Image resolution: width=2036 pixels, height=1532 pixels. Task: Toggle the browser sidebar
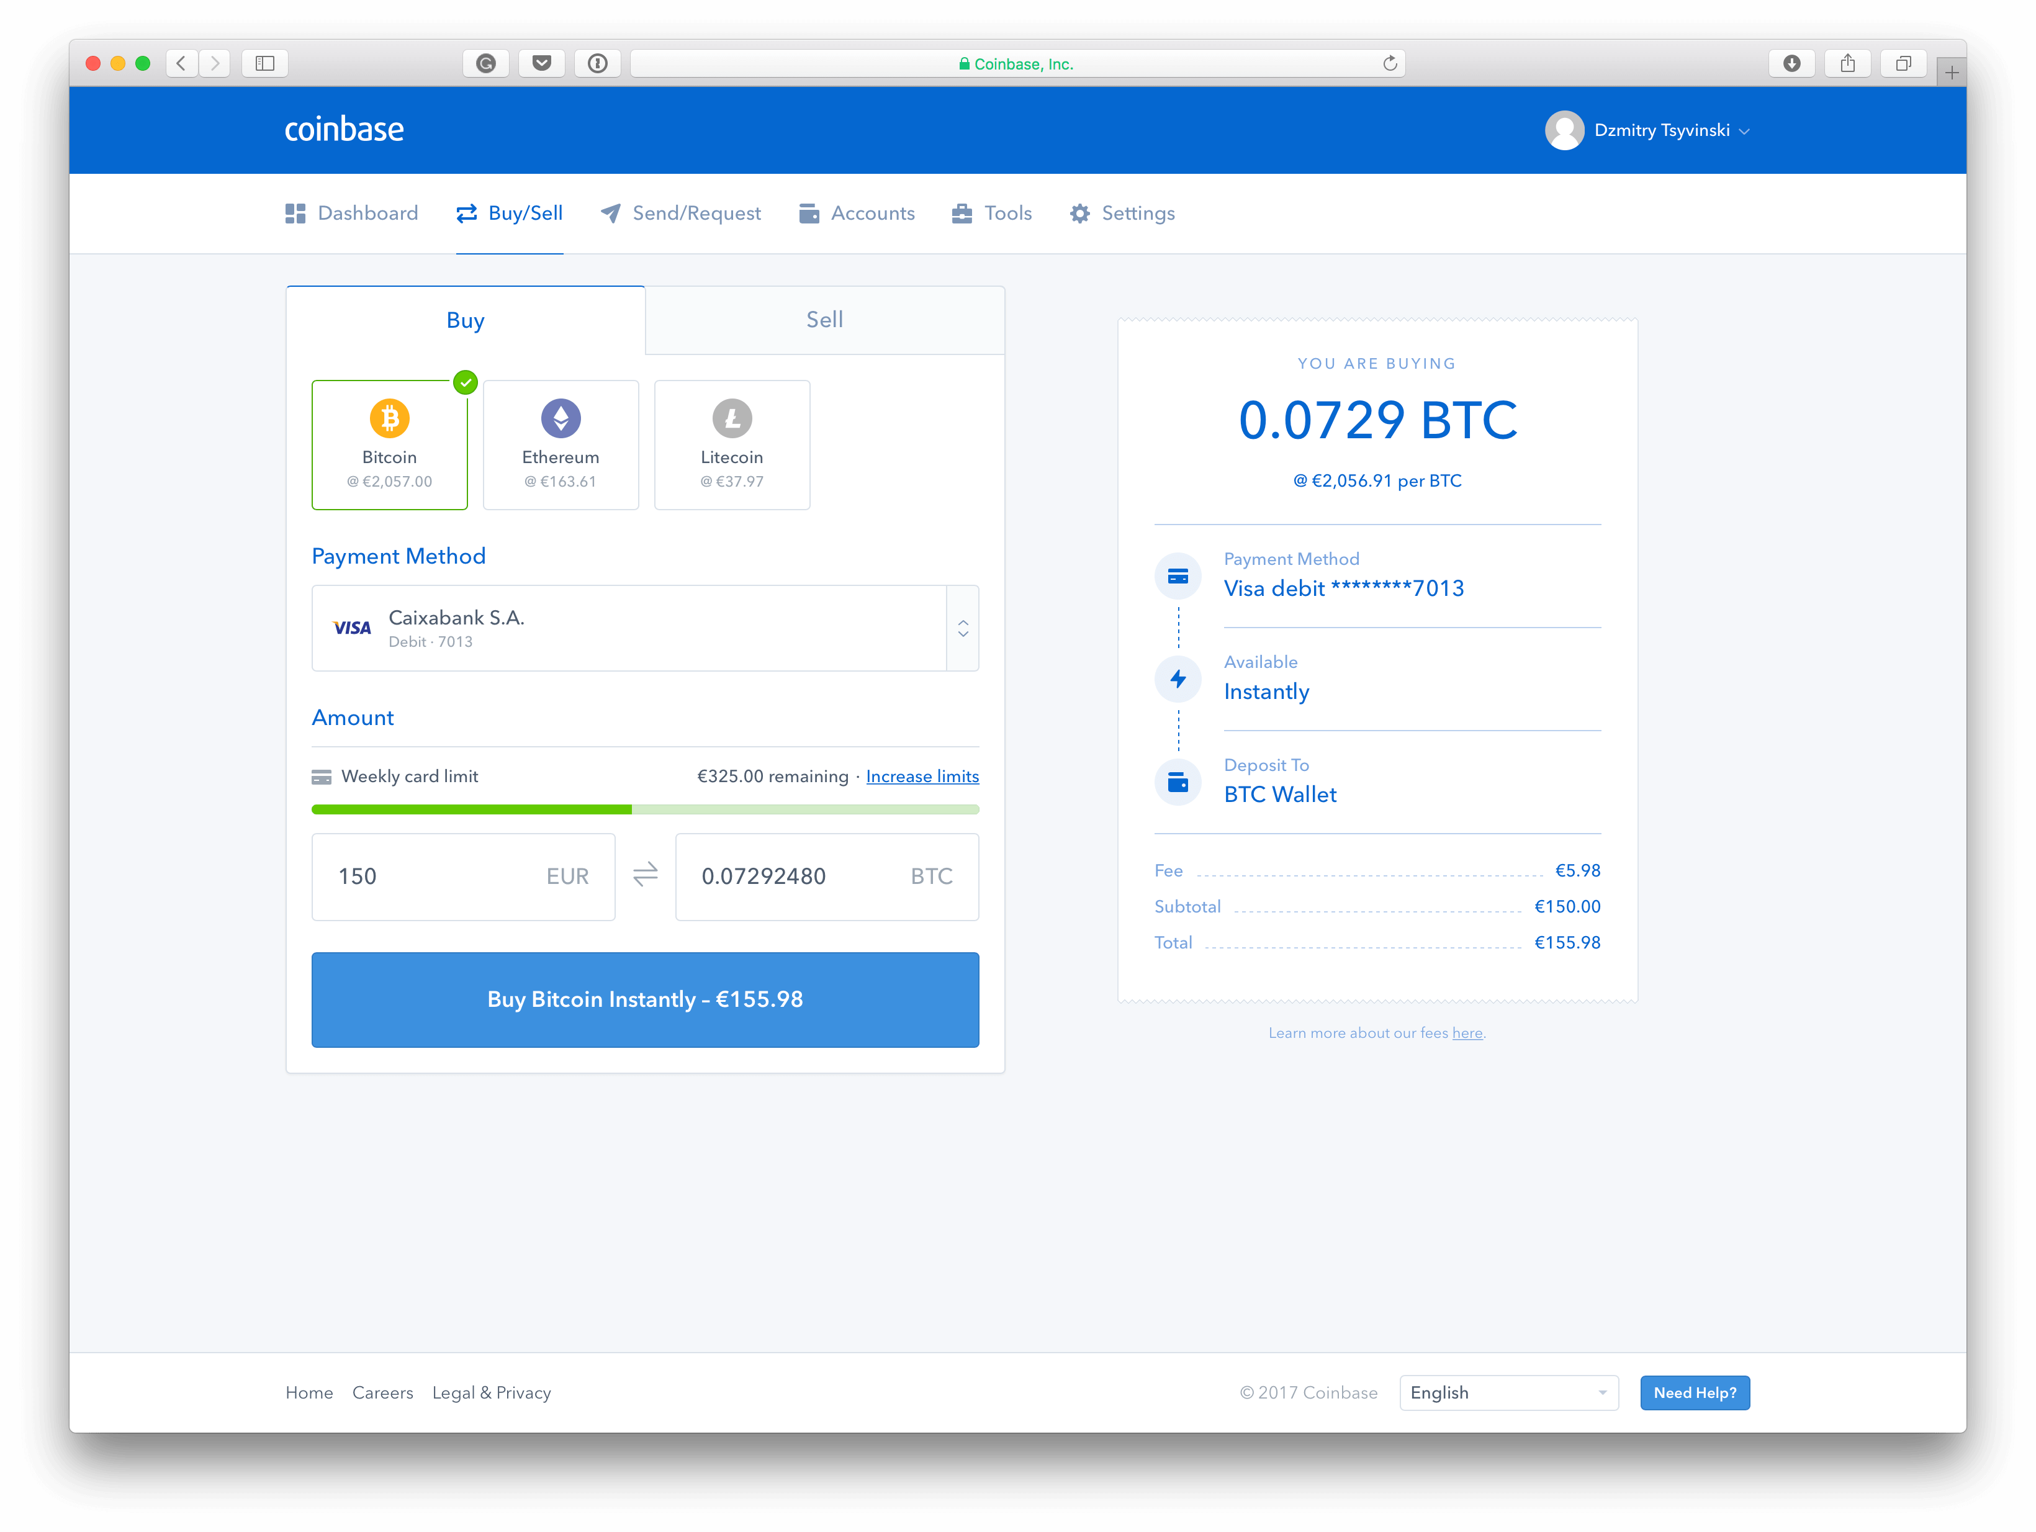265,63
